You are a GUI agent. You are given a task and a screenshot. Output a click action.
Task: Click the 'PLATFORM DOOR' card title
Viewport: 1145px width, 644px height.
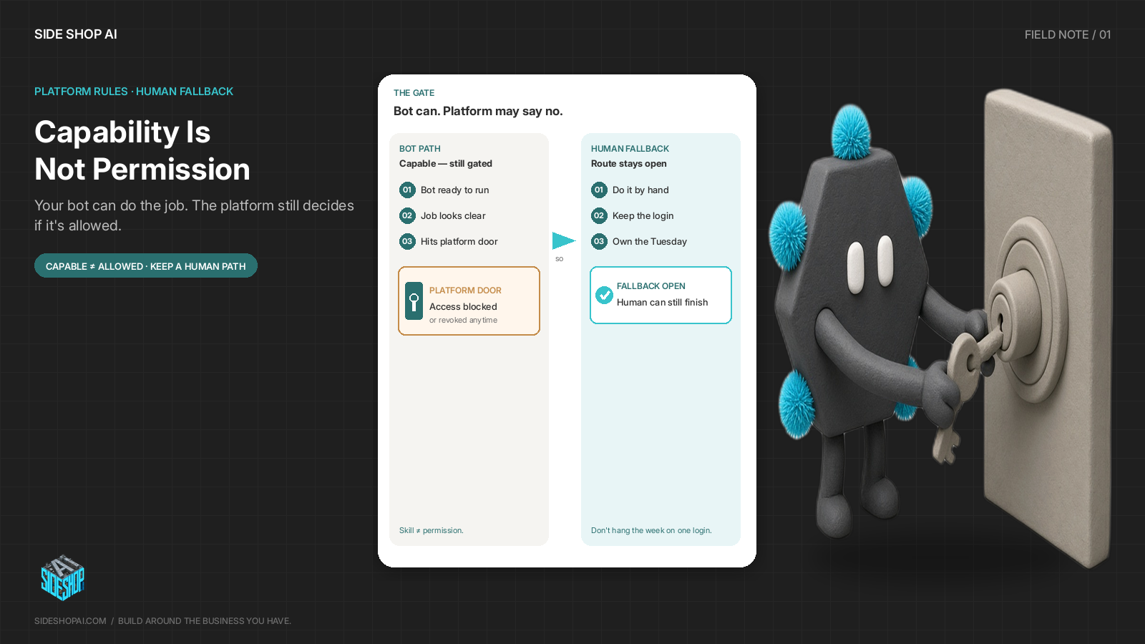pyautogui.click(x=465, y=291)
